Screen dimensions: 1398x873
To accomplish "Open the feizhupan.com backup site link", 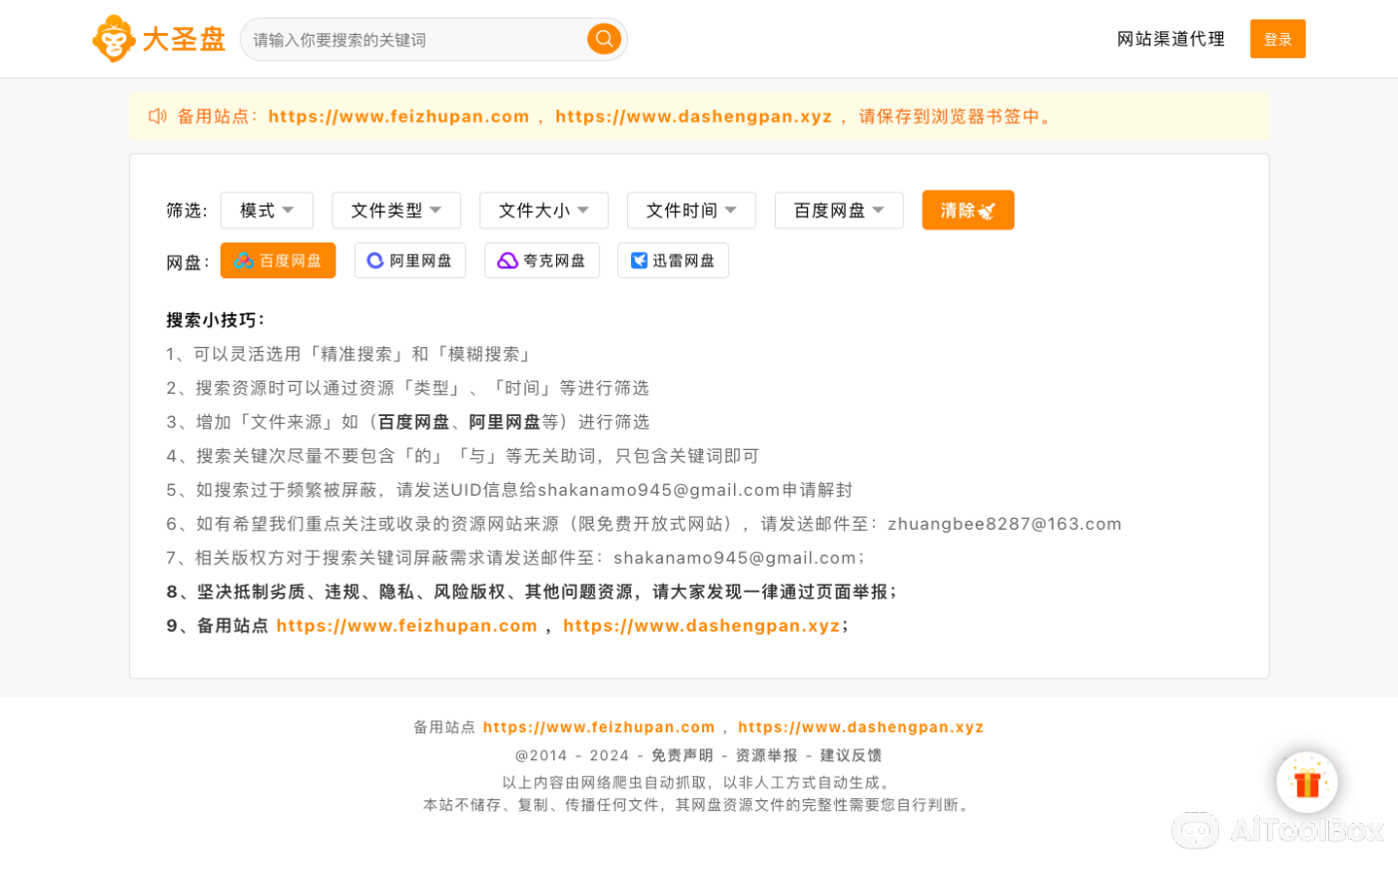I will (x=399, y=116).
